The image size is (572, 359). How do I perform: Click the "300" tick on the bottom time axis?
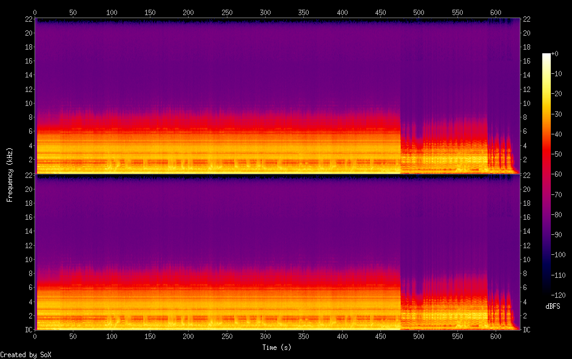[265, 337]
